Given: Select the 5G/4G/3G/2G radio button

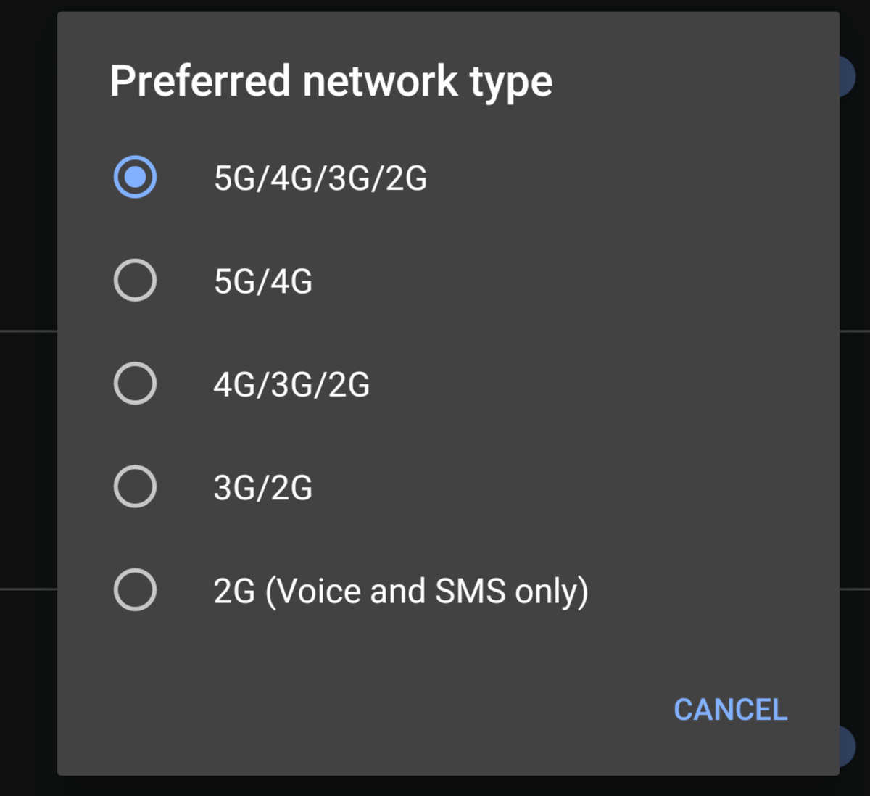Looking at the screenshot, I should coord(135,177).
